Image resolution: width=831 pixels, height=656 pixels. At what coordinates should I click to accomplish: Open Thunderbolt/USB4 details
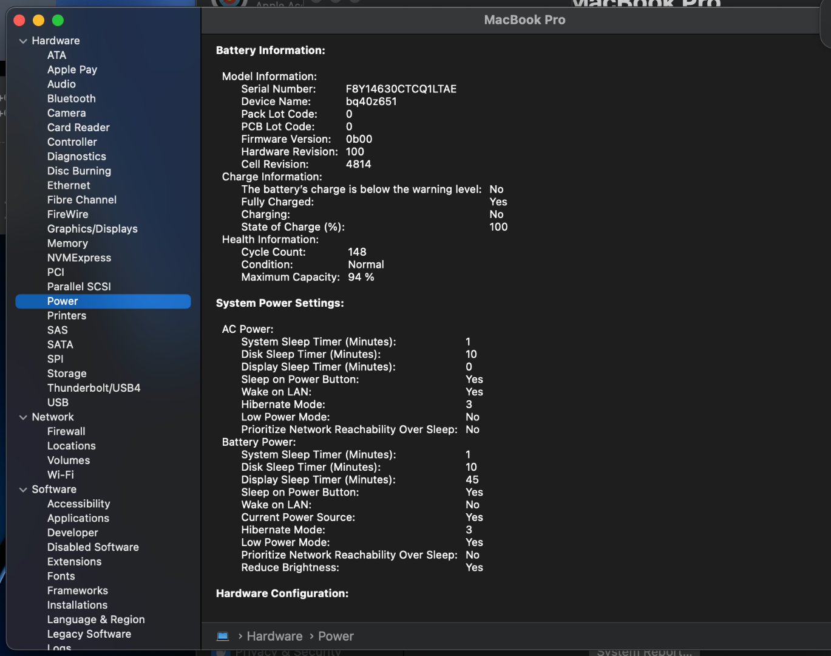coord(93,388)
